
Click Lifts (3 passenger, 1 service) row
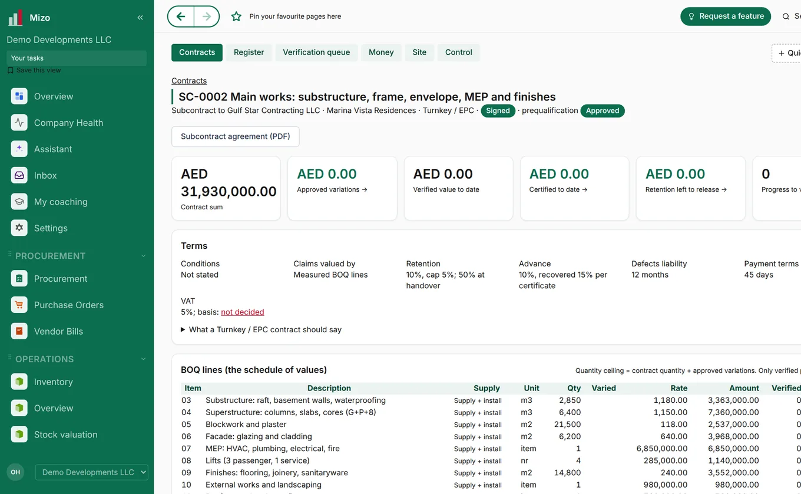click(491, 460)
